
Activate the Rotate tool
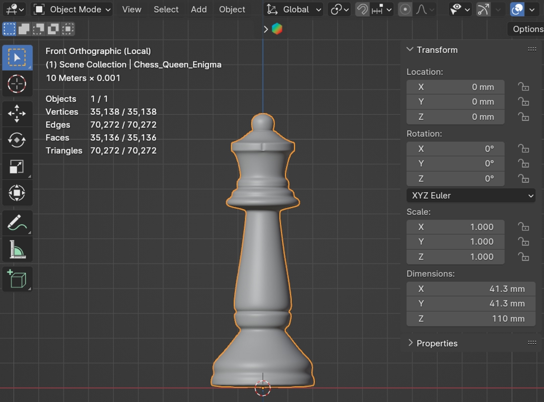[17, 140]
